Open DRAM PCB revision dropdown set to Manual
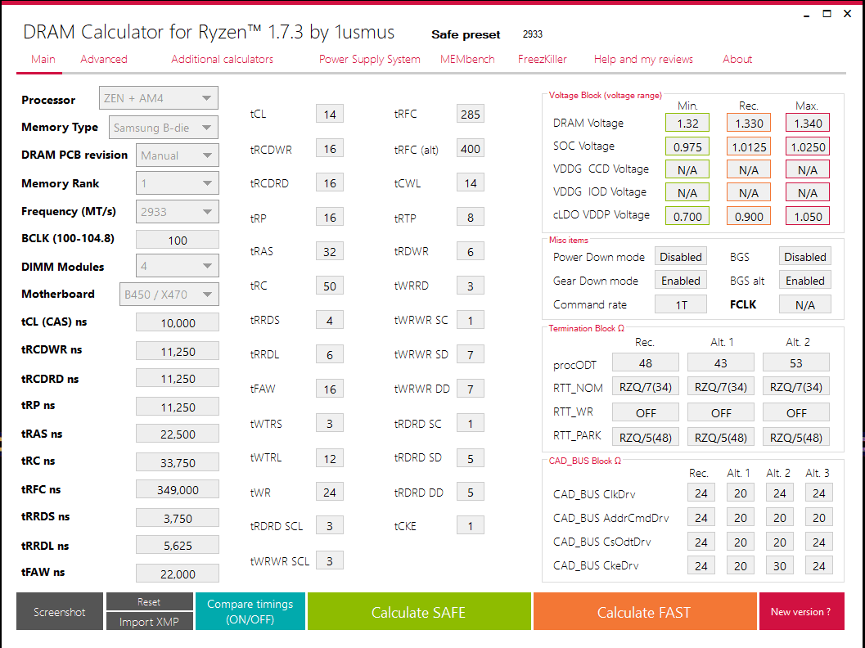 [177, 155]
